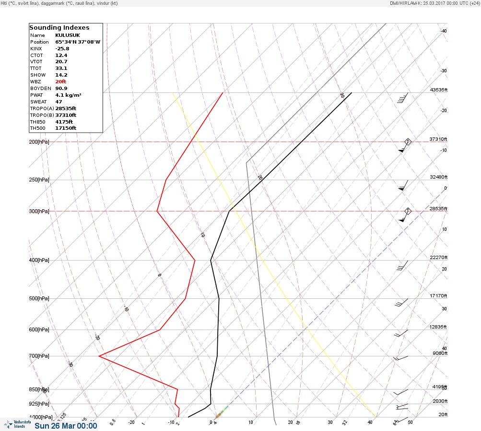481x431 pixels.
Task: Select the TH850 value 4175ft
Action: pos(64,122)
